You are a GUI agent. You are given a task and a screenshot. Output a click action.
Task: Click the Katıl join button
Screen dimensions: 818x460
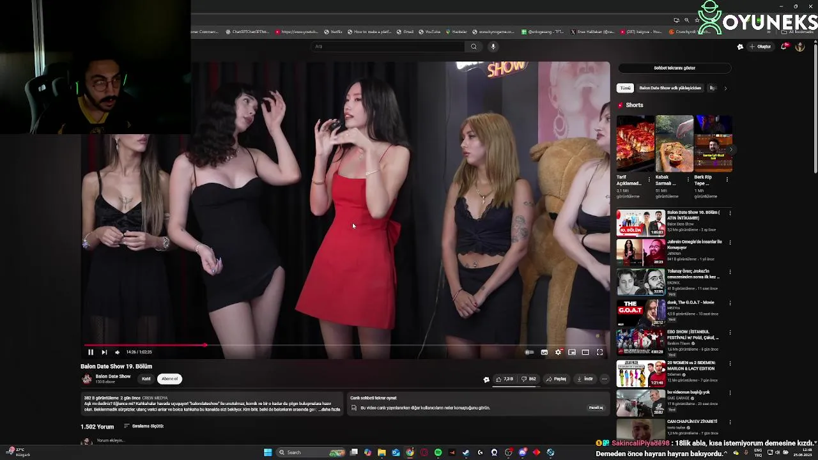coord(146,379)
